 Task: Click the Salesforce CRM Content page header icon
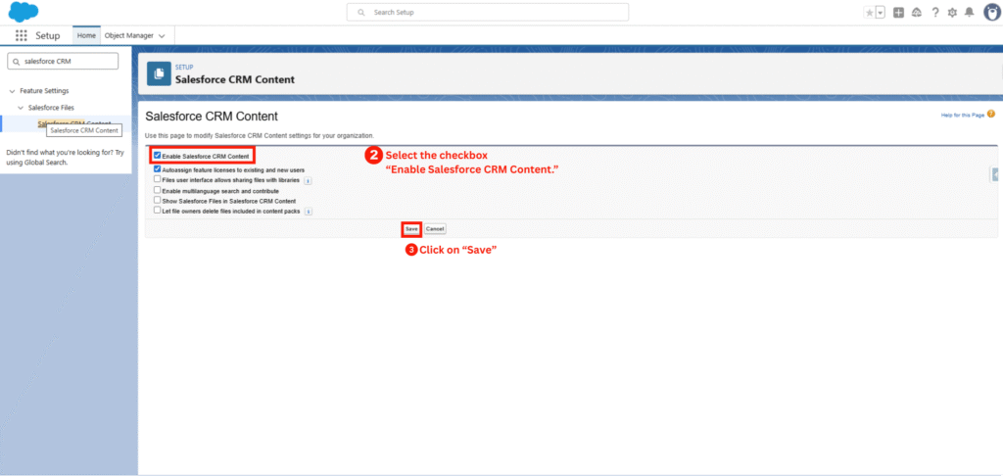159,73
